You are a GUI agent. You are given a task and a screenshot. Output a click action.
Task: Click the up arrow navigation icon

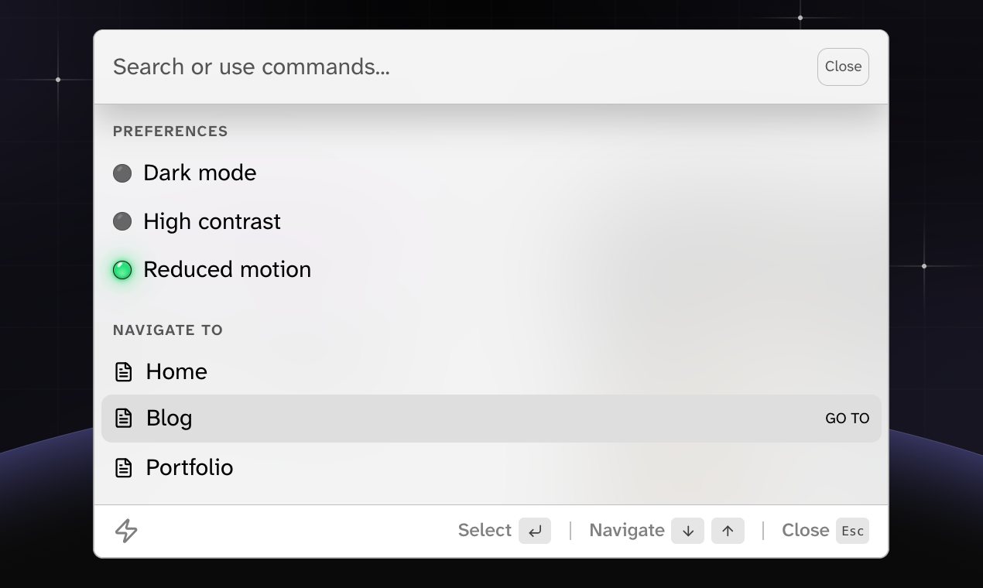[x=728, y=531]
